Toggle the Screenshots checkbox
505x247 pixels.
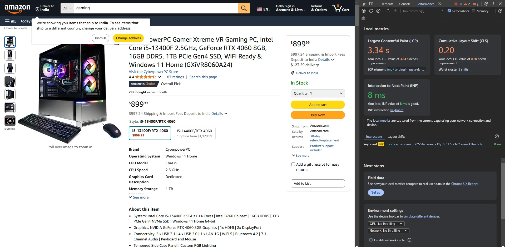pos(449,11)
